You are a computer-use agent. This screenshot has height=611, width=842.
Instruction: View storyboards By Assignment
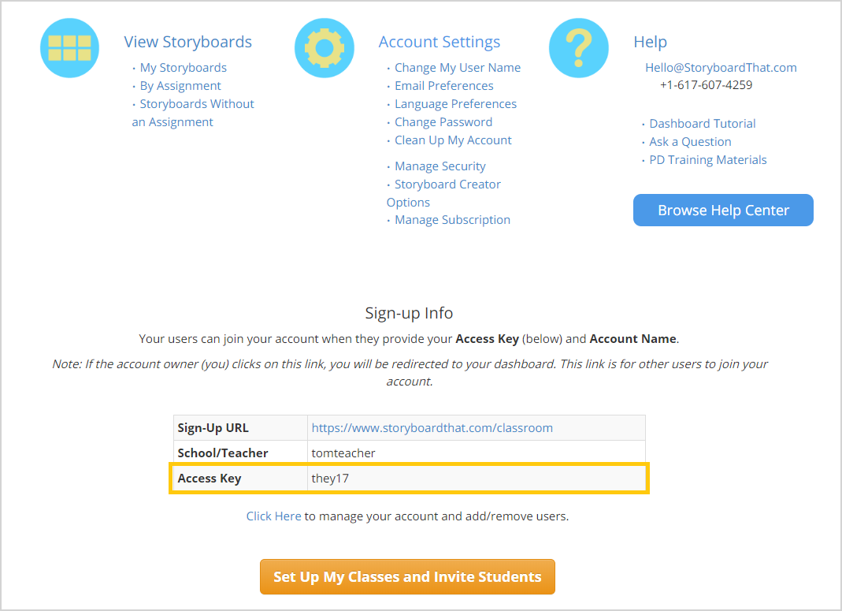click(x=180, y=86)
